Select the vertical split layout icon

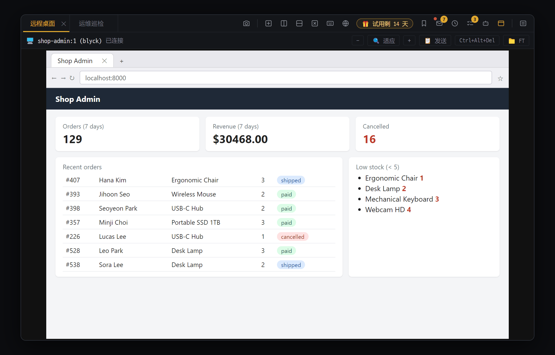pyautogui.click(x=284, y=24)
